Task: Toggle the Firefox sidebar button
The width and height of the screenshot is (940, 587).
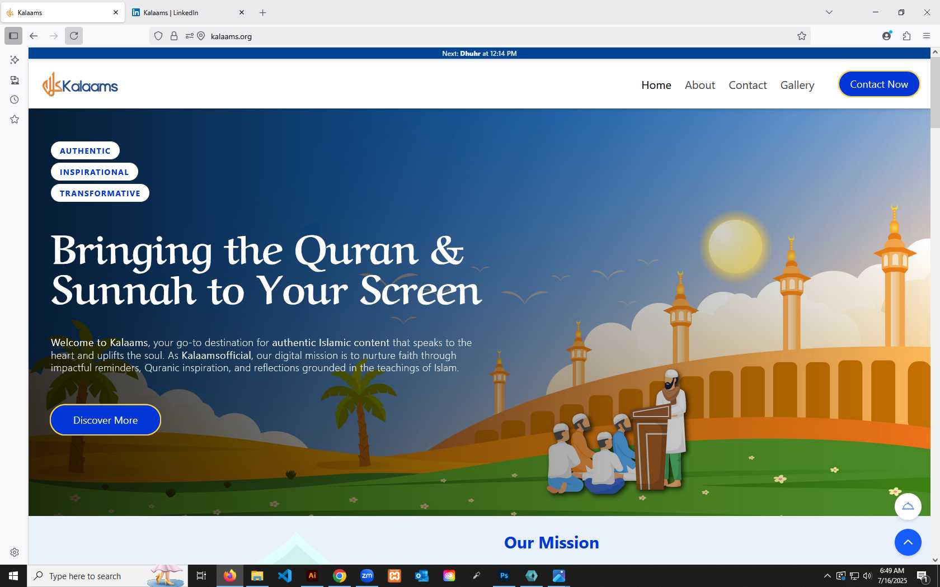Action: pos(13,36)
